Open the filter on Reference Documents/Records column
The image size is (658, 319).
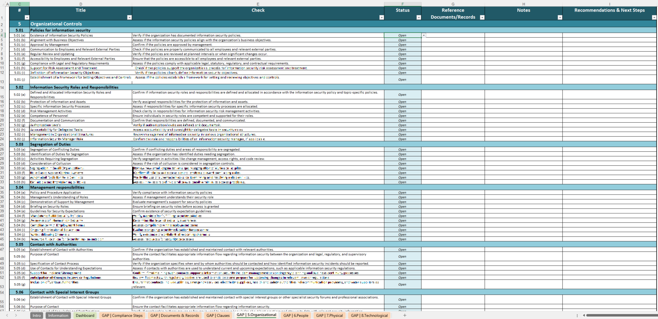coord(482,17)
